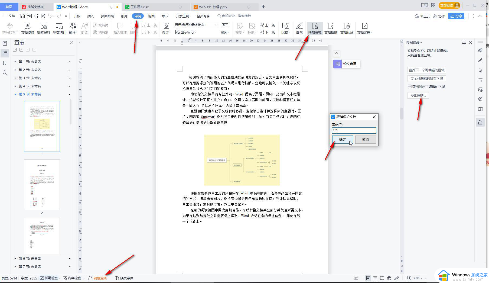Screen dimensions: 489x283
Task: Open 文档认证 document certification
Action: [347, 28]
